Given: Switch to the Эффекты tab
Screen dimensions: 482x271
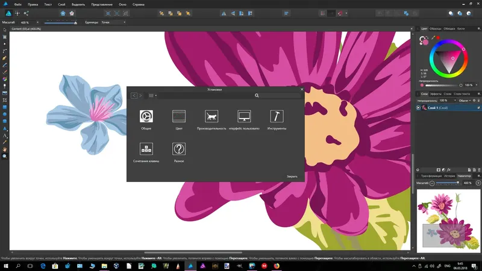Looking at the screenshot, I should (436, 94).
